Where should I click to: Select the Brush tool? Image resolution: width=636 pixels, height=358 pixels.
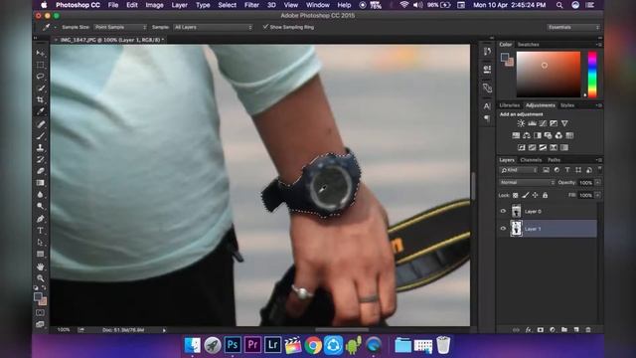(40, 136)
